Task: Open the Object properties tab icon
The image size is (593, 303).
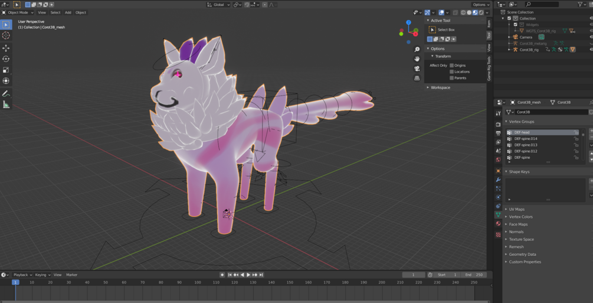Action: (x=498, y=171)
